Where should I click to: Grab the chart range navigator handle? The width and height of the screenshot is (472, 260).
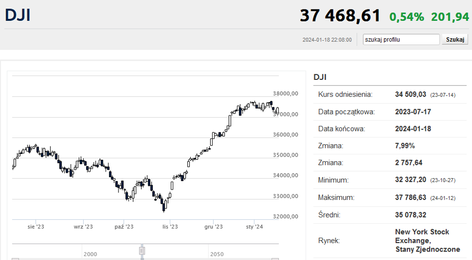(142, 251)
